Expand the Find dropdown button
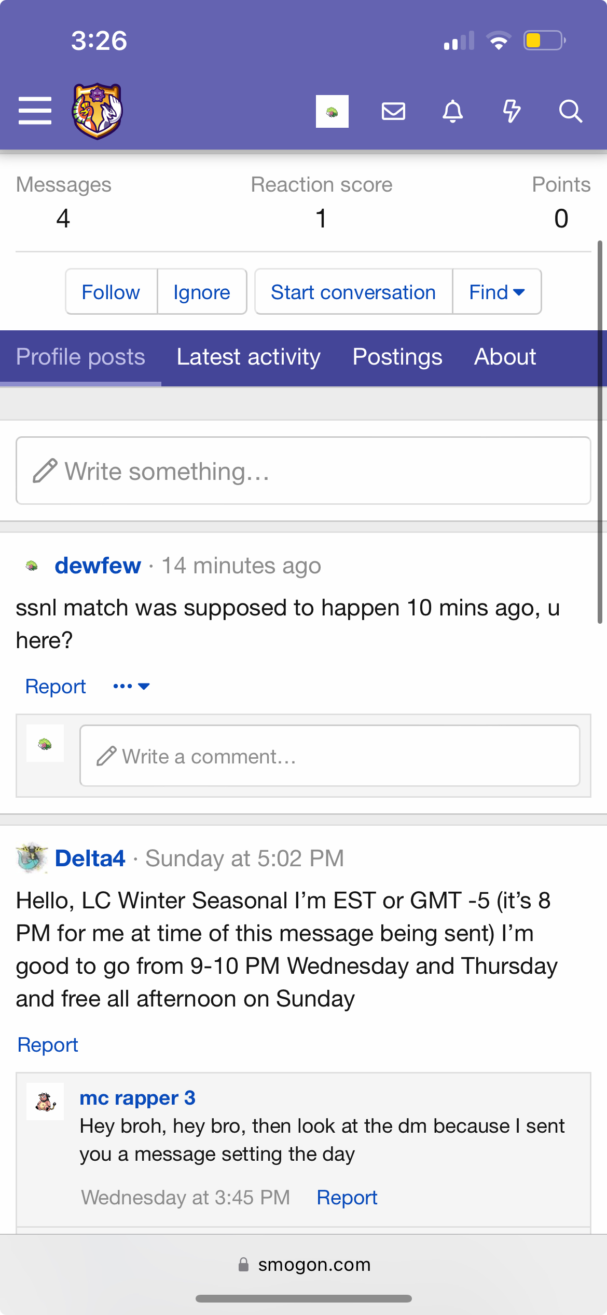Viewport: 607px width, 1315px height. click(x=496, y=292)
